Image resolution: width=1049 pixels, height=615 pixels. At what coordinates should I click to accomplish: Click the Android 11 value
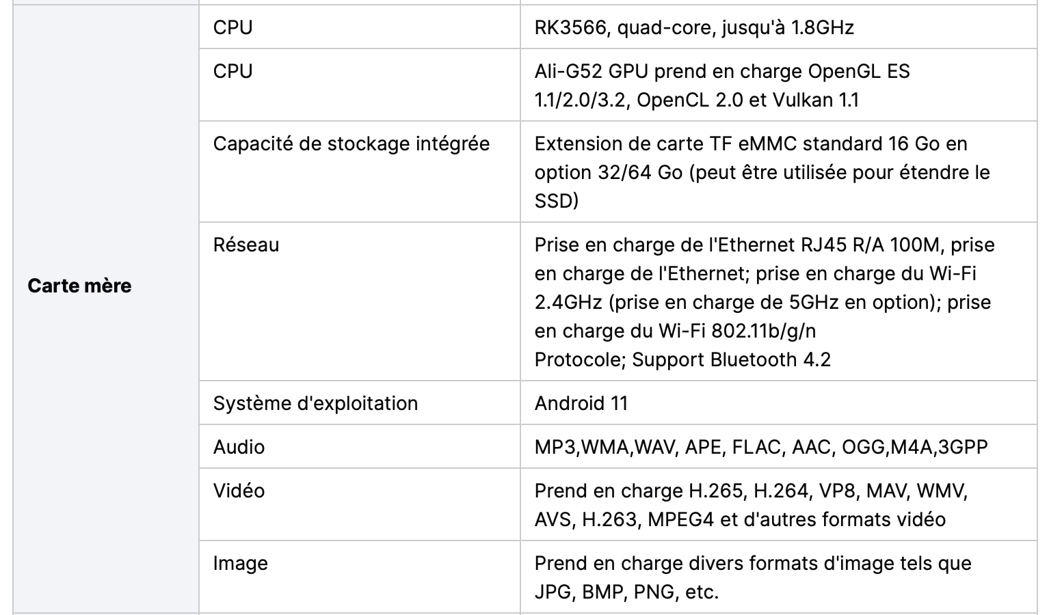(x=581, y=403)
